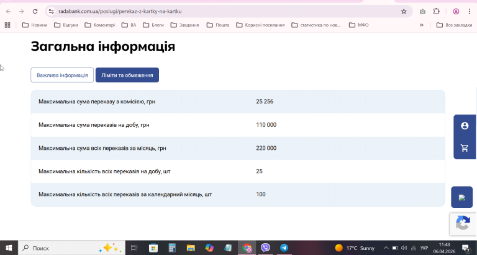Bookmark this page with star icon

tap(404, 12)
